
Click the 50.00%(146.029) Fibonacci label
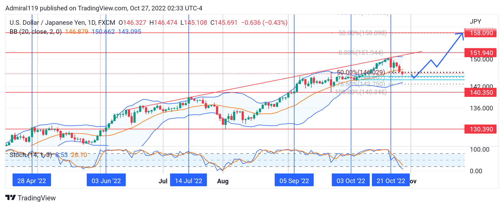pyautogui.click(x=361, y=72)
